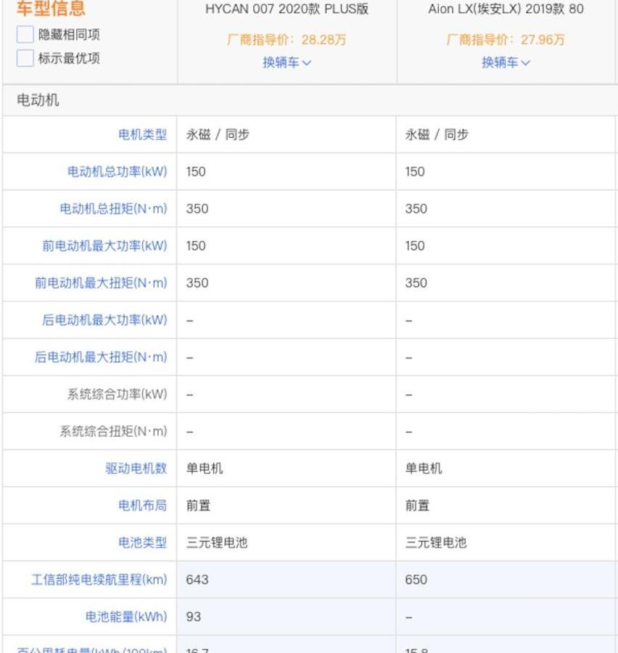This screenshot has width=618, height=653.
Task: Click the 系统综合扭矩(N·m) row label
Action: pos(113,431)
